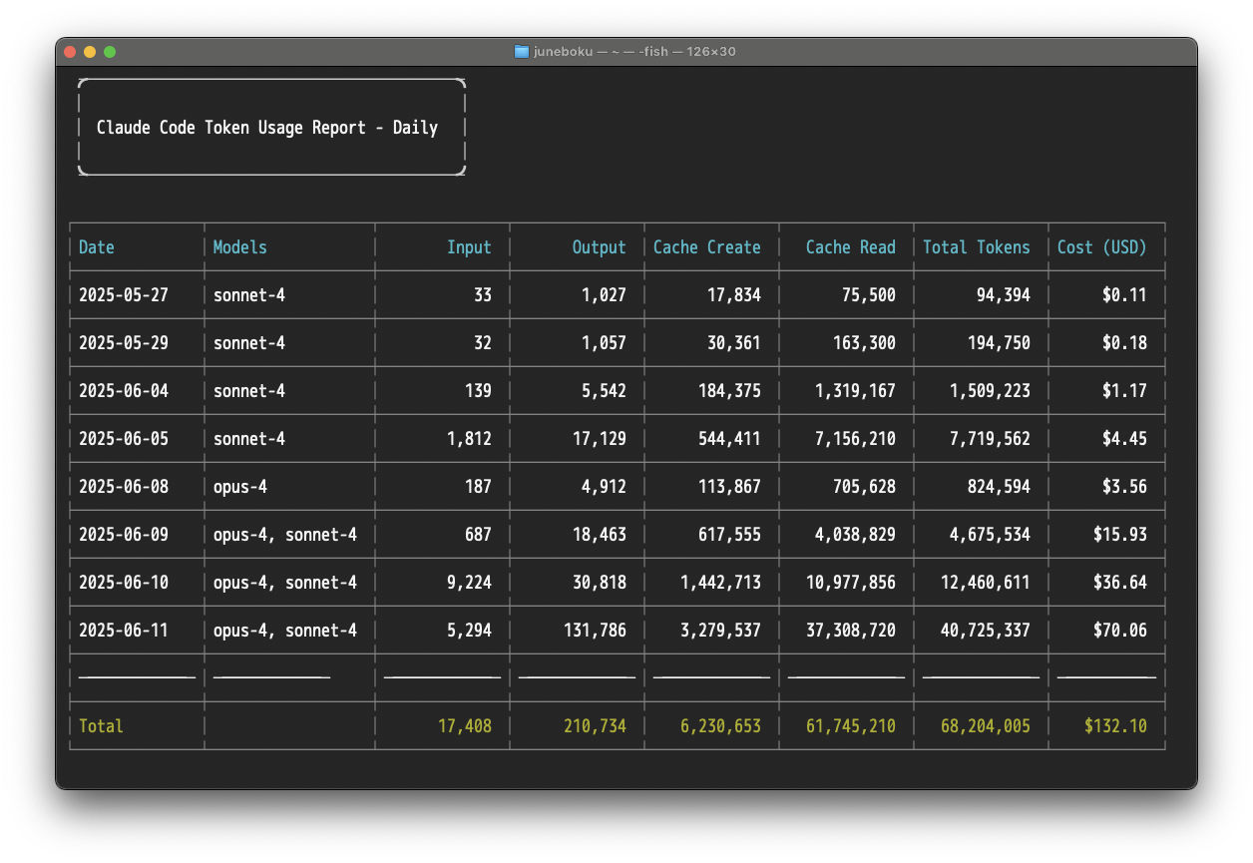The height and width of the screenshot is (863, 1253).
Task: Select the date 2025-06-10
Action: [x=124, y=583]
